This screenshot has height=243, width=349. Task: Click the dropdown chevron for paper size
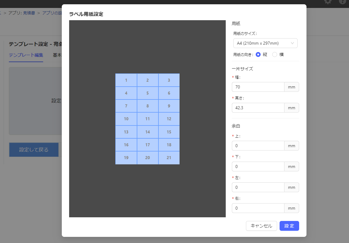[292, 43]
